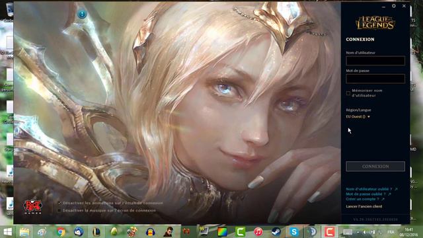Open the Région/Langue EU Ouest dropdown

[358, 116]
